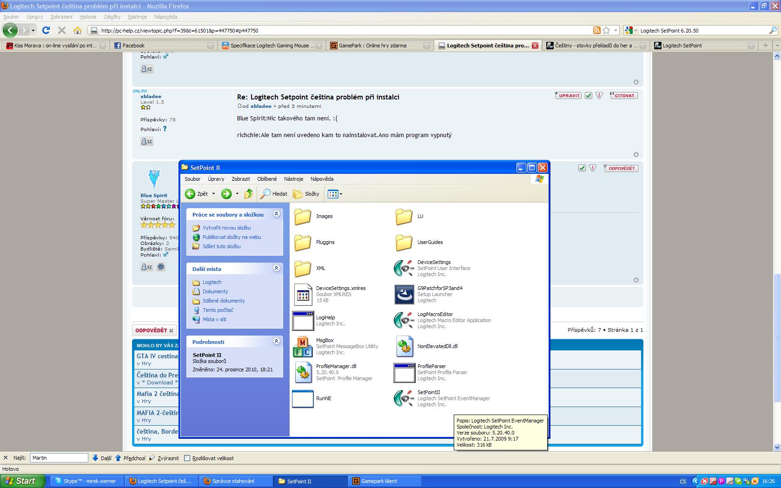
Task: Close the find bar with X
Action: [x=6, y=458]
